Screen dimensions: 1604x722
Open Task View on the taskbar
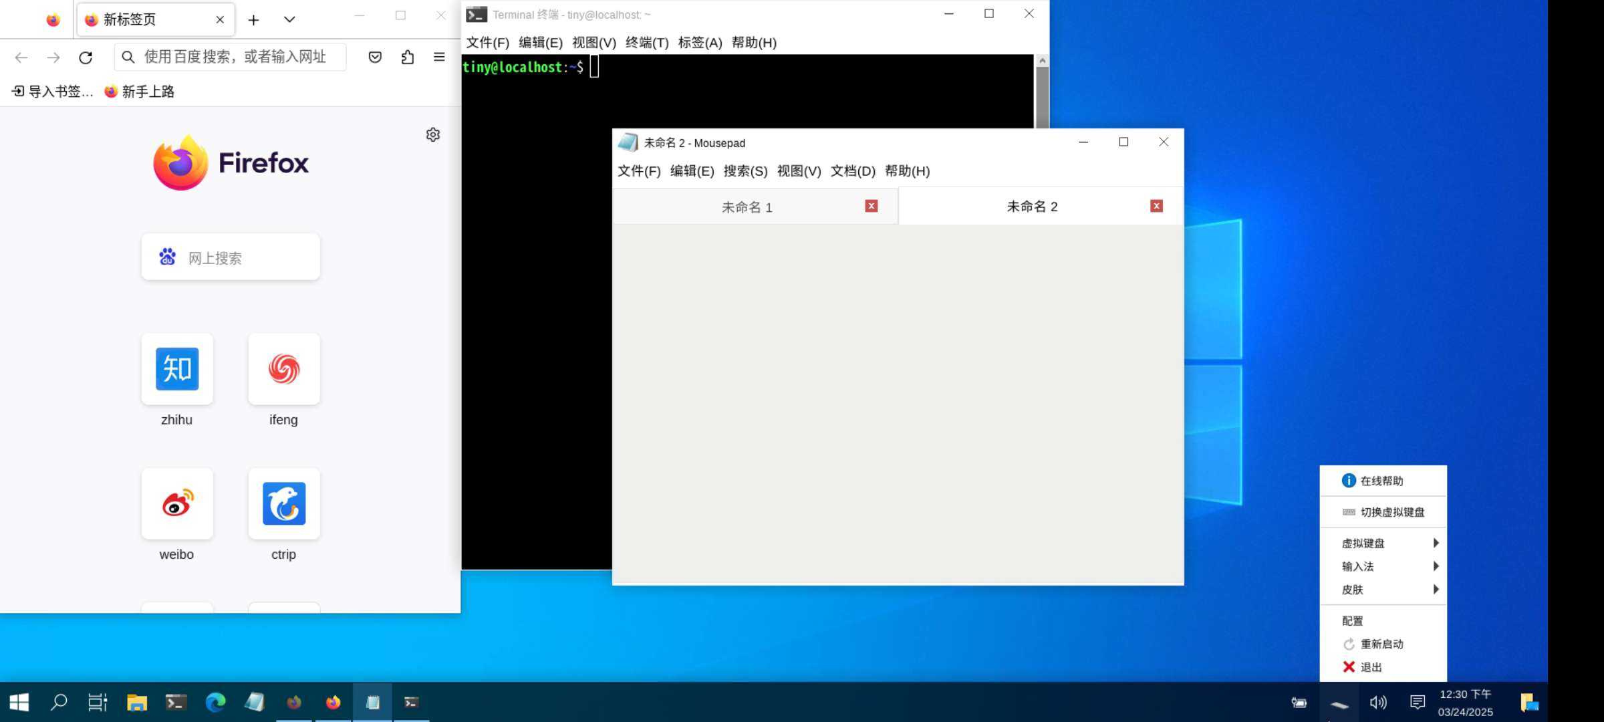98,702
